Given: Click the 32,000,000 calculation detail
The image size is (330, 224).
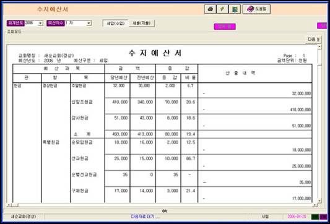Looking at the screenshot, I should click(x=301, y=93).
